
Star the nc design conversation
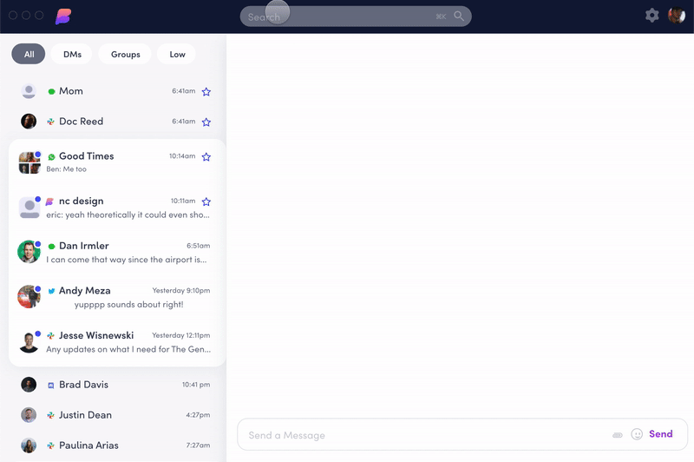pos(206,201)
